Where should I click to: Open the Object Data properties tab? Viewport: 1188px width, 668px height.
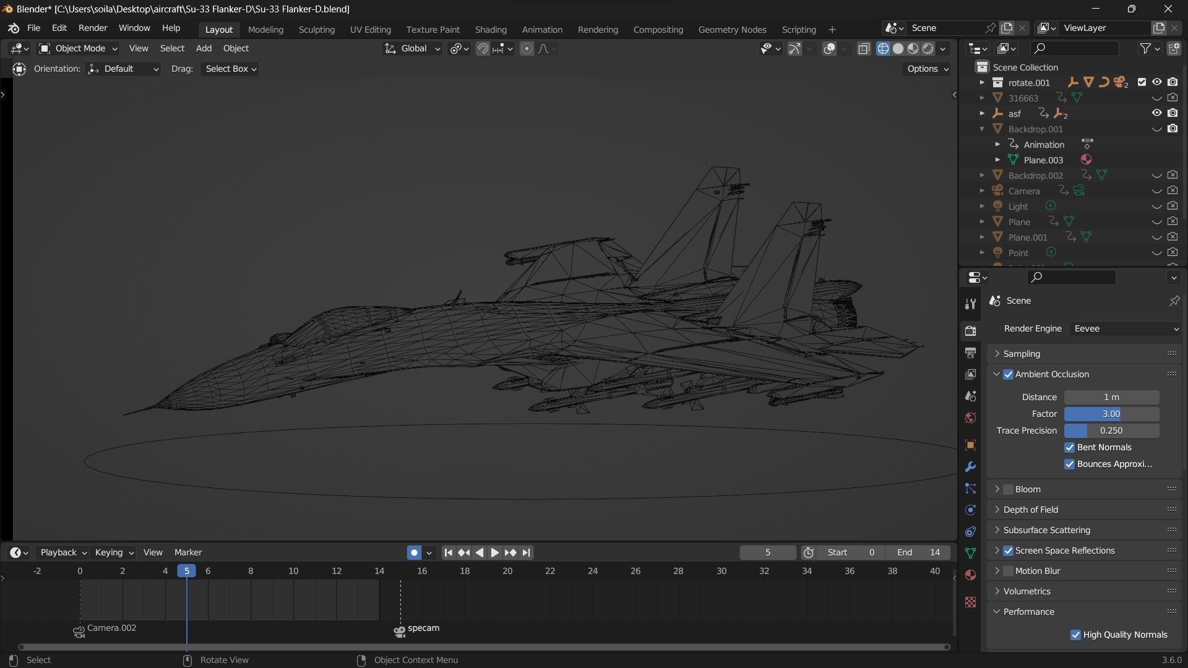[x=970, y=554]
